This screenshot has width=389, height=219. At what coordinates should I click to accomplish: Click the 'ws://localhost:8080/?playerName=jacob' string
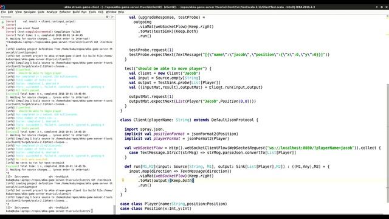click(310, 148)
